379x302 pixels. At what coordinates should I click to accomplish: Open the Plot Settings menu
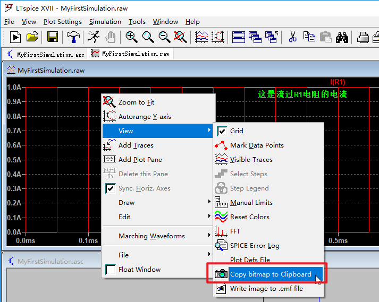coord(63,22)
